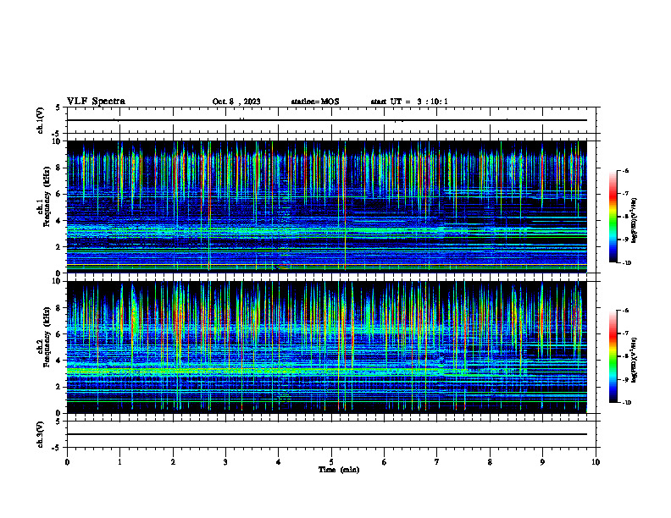Click the ch.3 voltage waveform trace line

(327, 434)
